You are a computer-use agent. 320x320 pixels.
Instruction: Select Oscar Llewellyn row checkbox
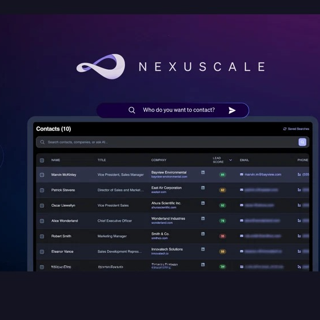tap(42, 206)
